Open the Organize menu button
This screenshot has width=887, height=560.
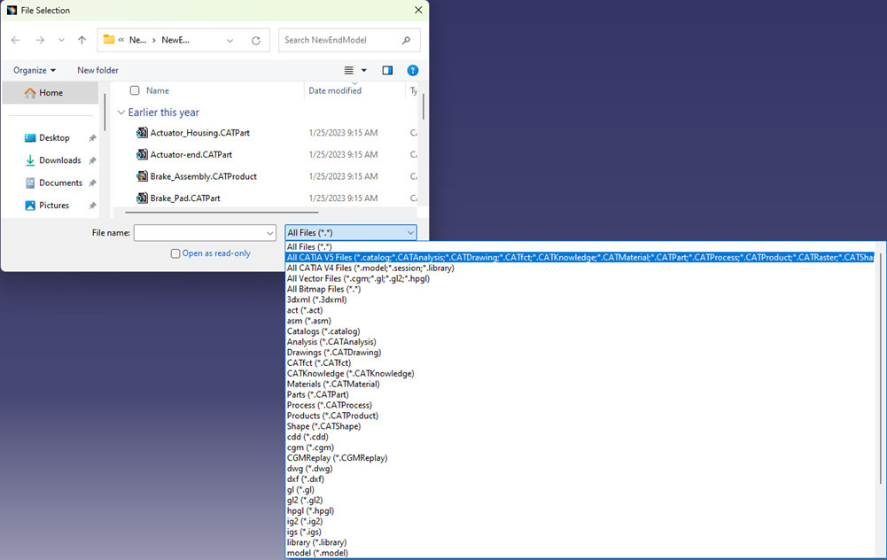coord(35,71)
